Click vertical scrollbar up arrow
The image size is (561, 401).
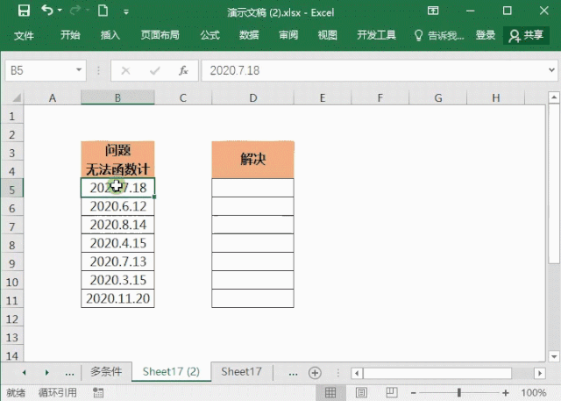coord(554,97)
